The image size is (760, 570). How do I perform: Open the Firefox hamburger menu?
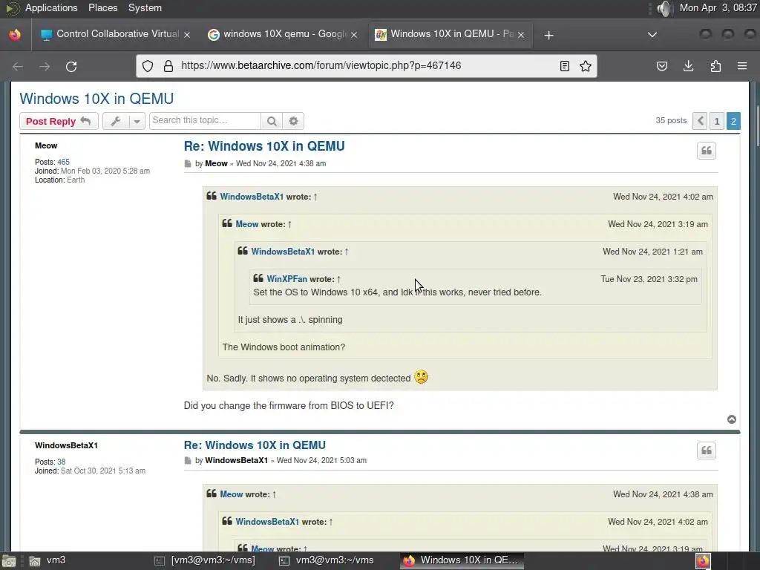pos(742,66)
